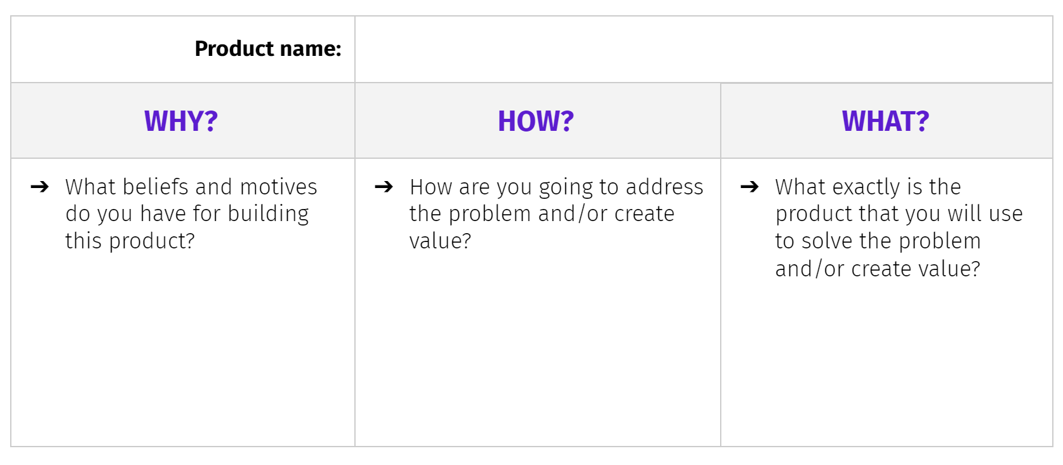Click the word 'value?' in HOW cell
The height and width of the screenshot is (465, 1063).
pyautogui.click(x=440, y=241)
